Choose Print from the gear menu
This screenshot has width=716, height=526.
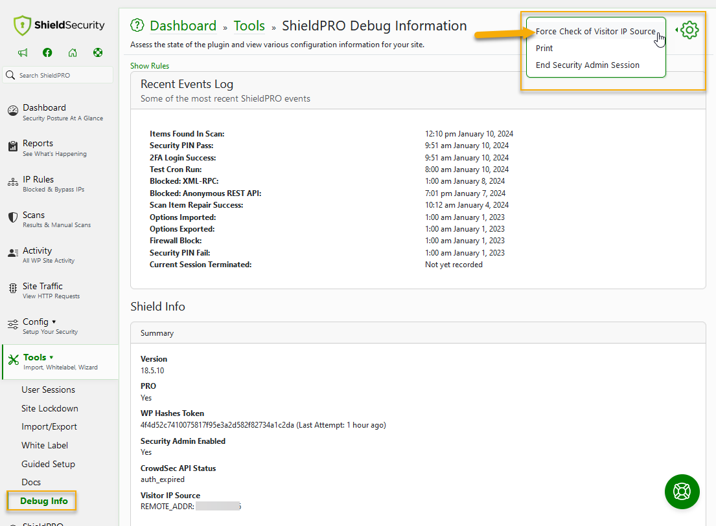click(544, 49)
